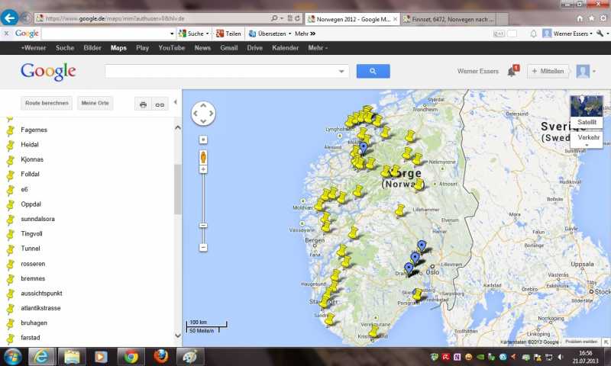
Task: Toggle the Verkehr traffic layer
Action: (x=588, y=137)
